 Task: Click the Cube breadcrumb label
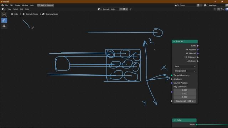point(16,14)
